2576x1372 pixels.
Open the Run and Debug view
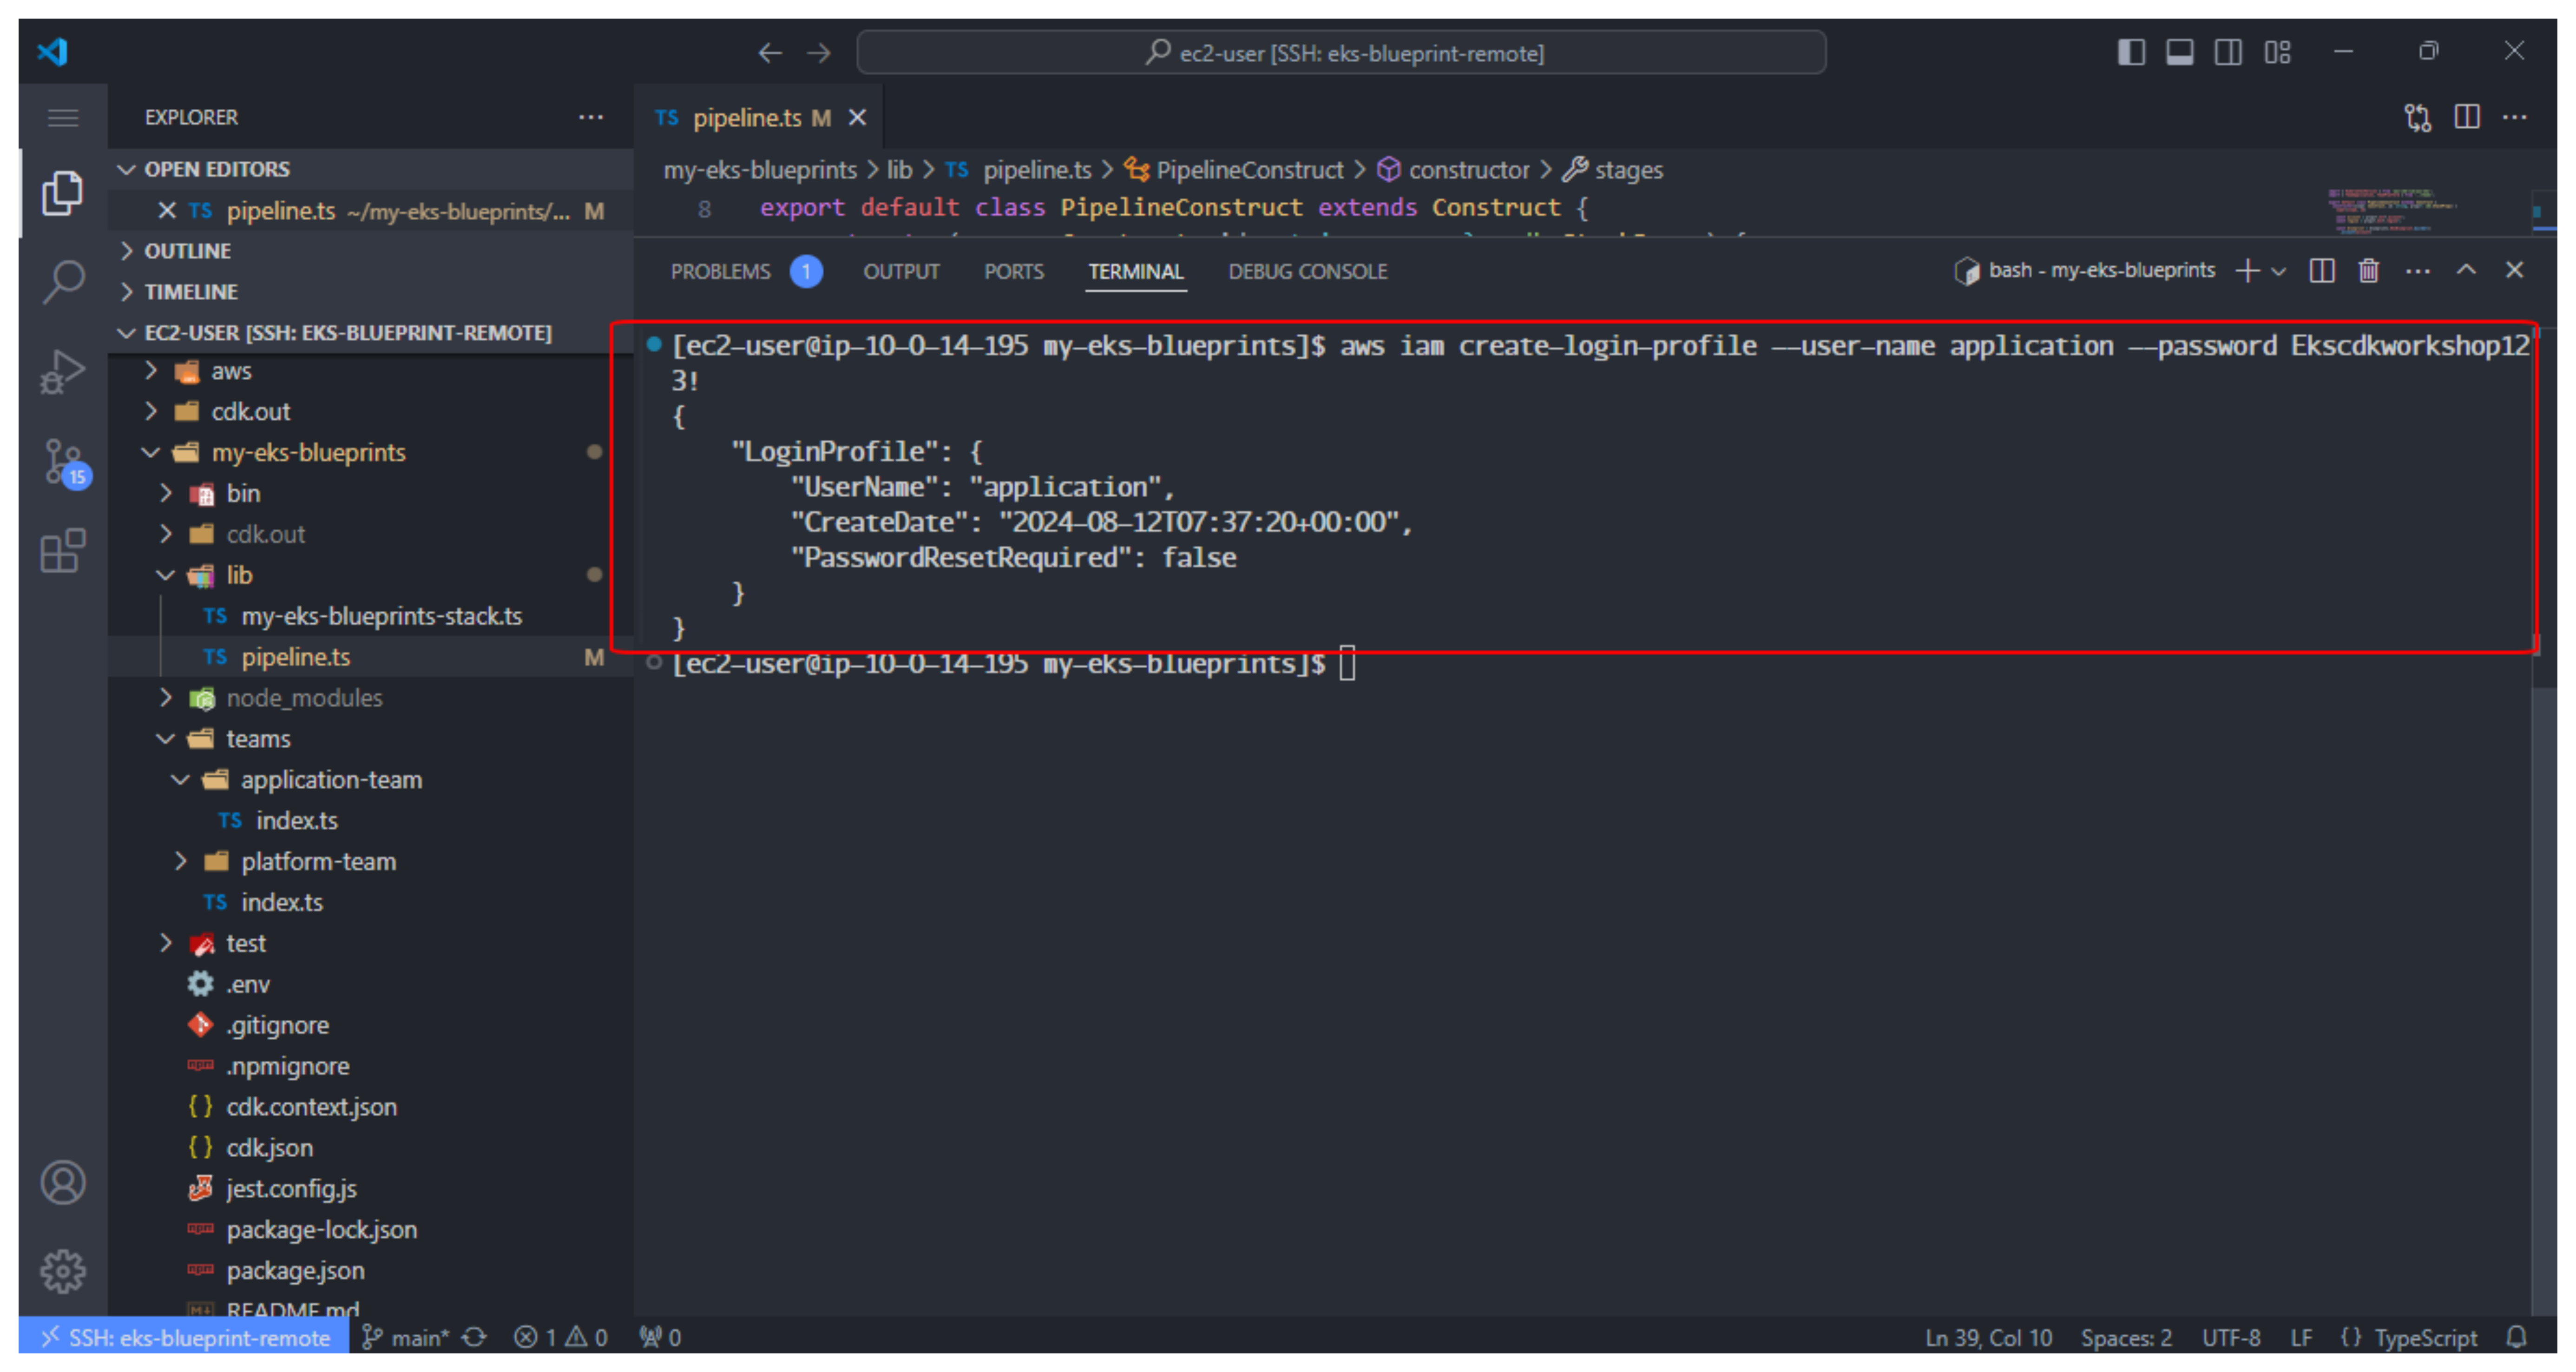tap(63, 371)
